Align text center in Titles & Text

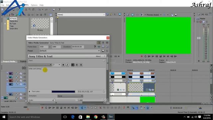[77, 65]
